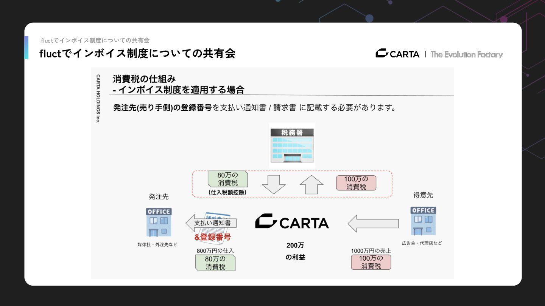Click the small gray slide subtitle
This screenshot has height=306, width=545.
point(95,40)
